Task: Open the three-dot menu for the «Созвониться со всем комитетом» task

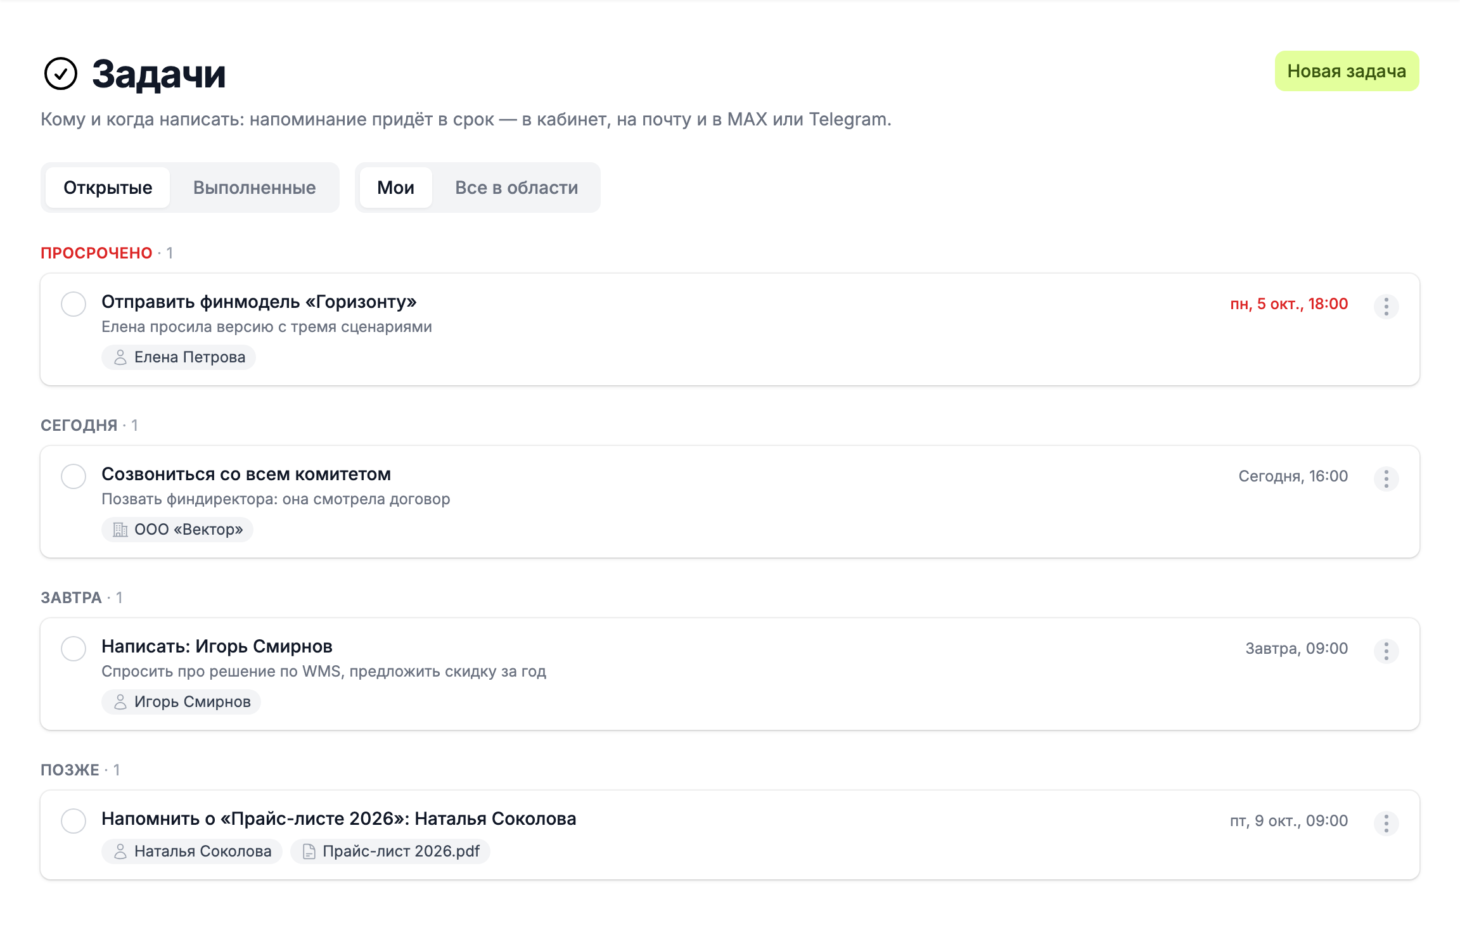Action: (x=1386, y=479)
